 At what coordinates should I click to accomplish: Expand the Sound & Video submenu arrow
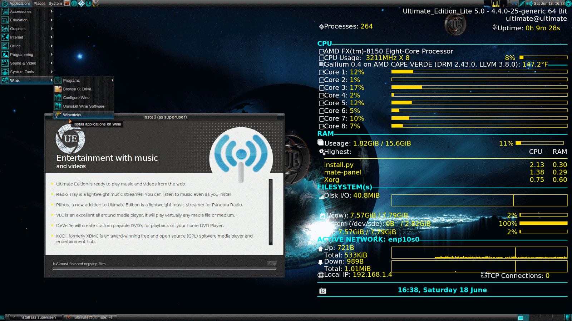click(x=51, y=63)
